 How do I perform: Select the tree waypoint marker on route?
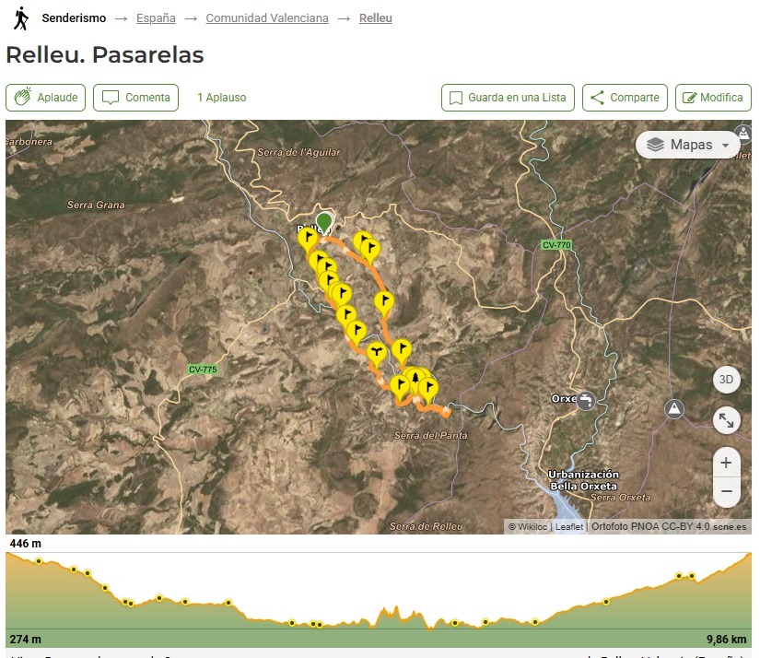[415, 379]
